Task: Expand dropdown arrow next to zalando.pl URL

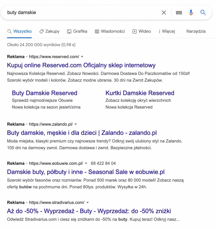Action: 76,124
